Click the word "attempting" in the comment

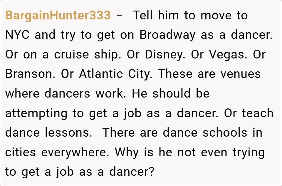[x=36, y=113]
